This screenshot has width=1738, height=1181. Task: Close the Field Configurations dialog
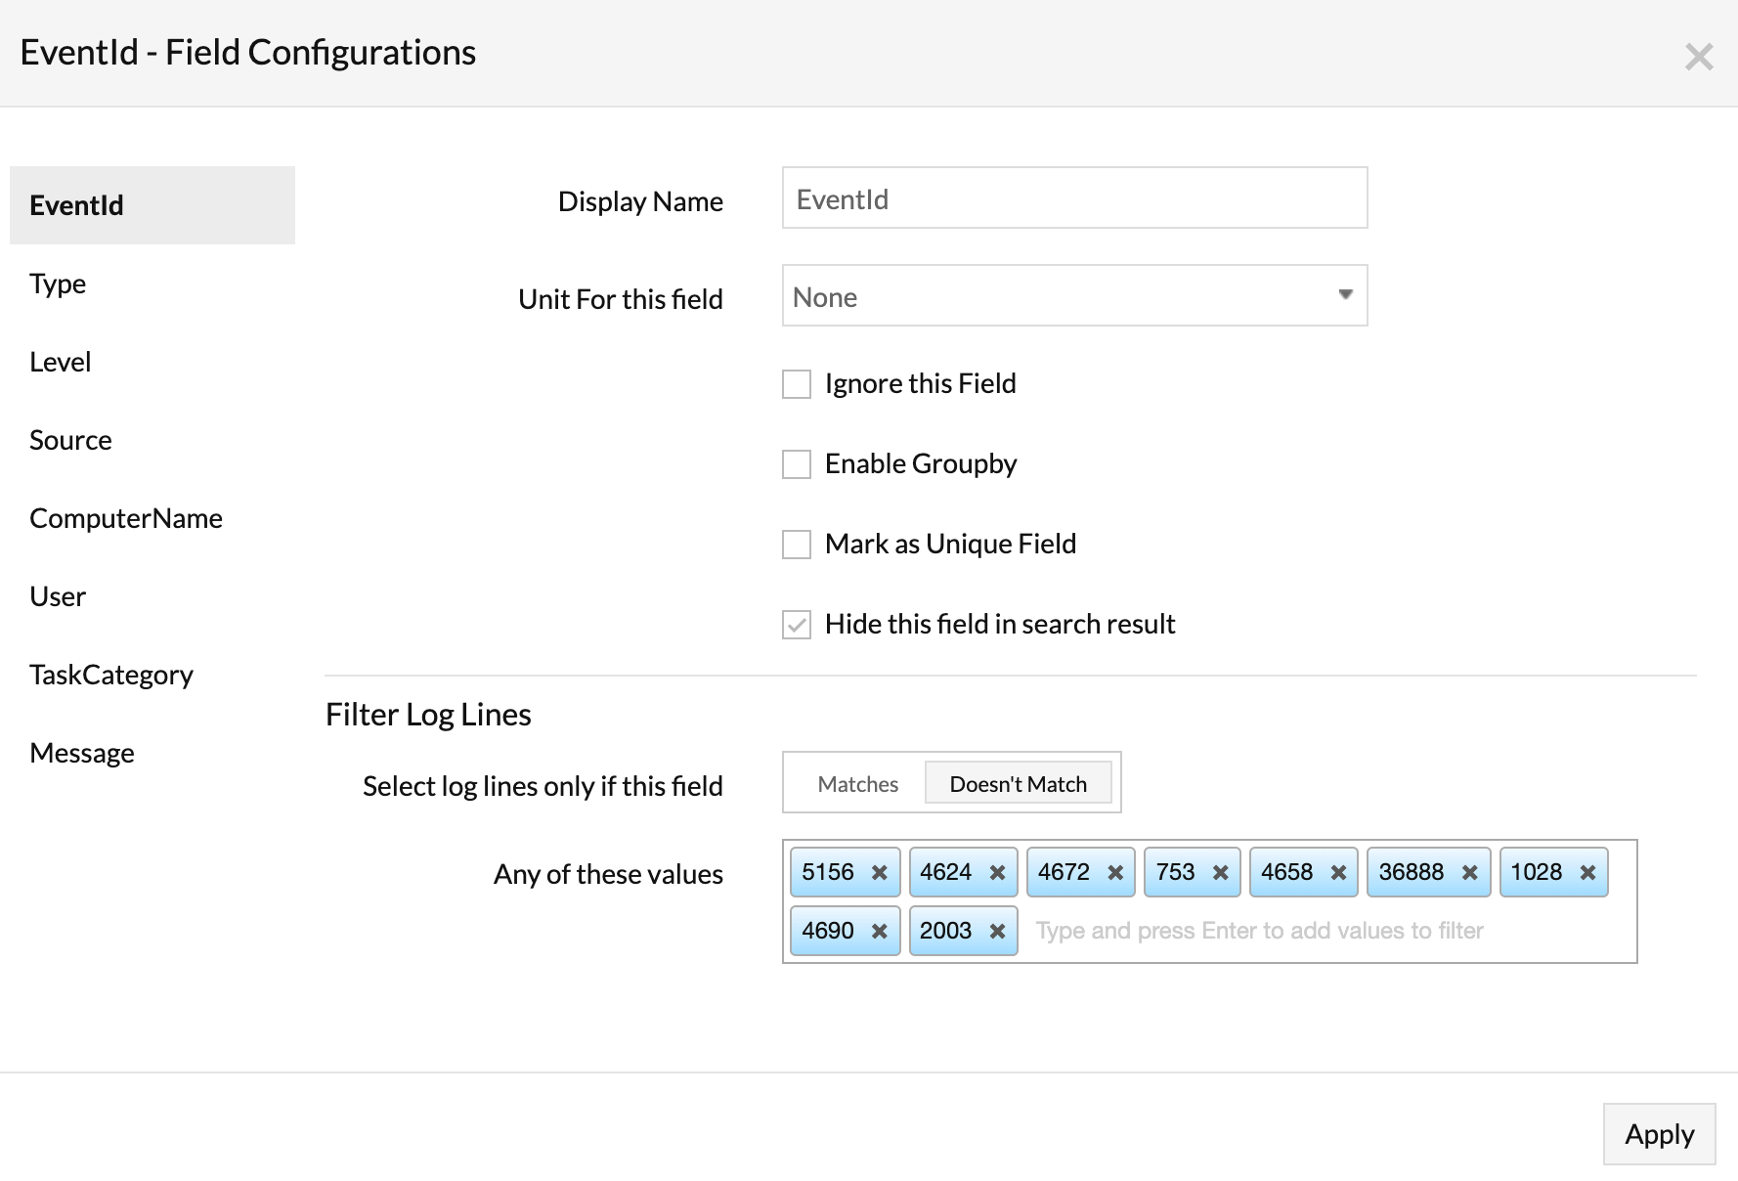tap(1699, 57)
